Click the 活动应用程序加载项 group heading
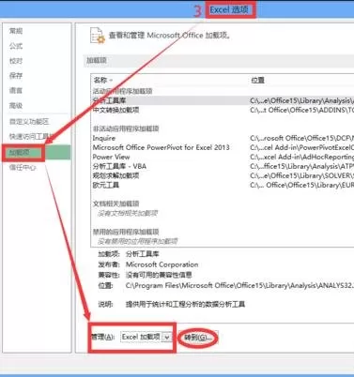 tap(123, 91)
